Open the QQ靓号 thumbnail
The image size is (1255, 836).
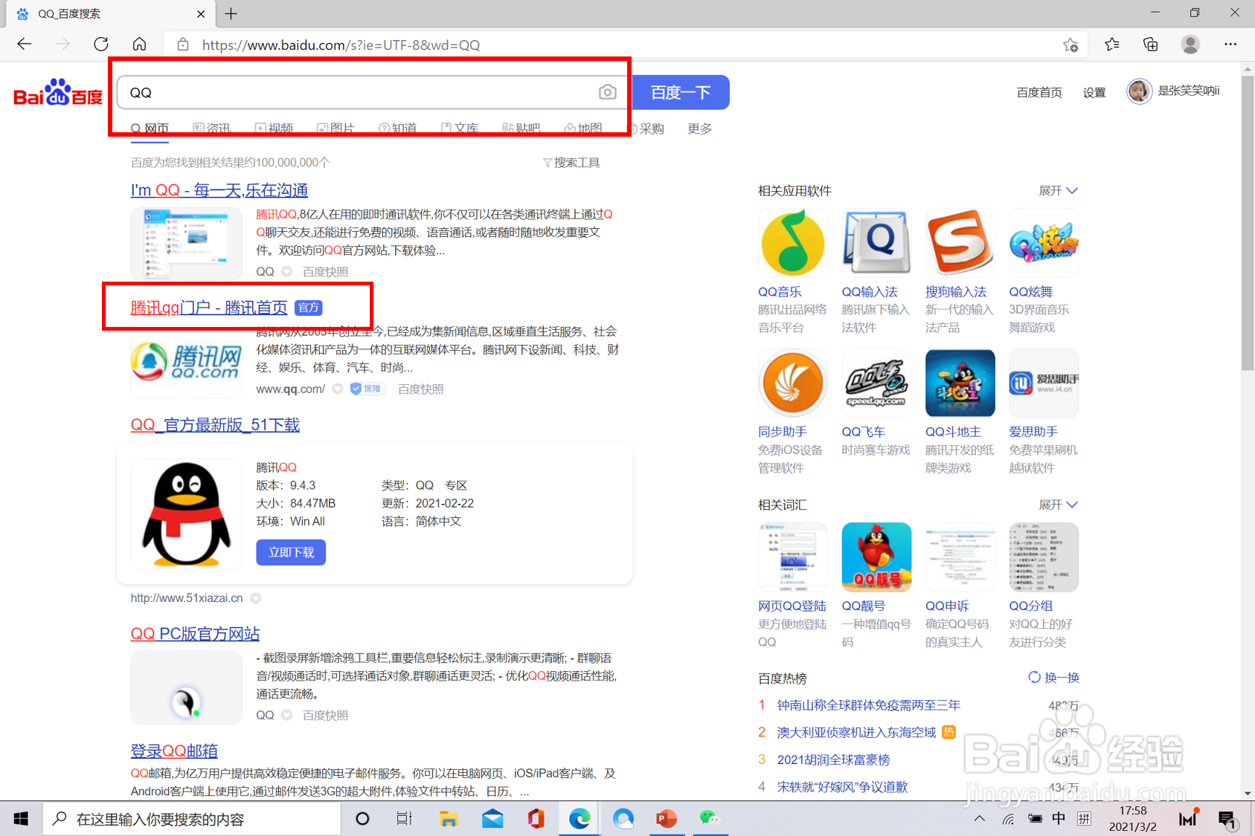(876, 557)
